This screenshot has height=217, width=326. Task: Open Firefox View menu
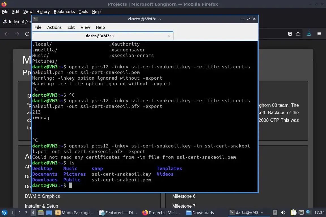tap(28, 12)
